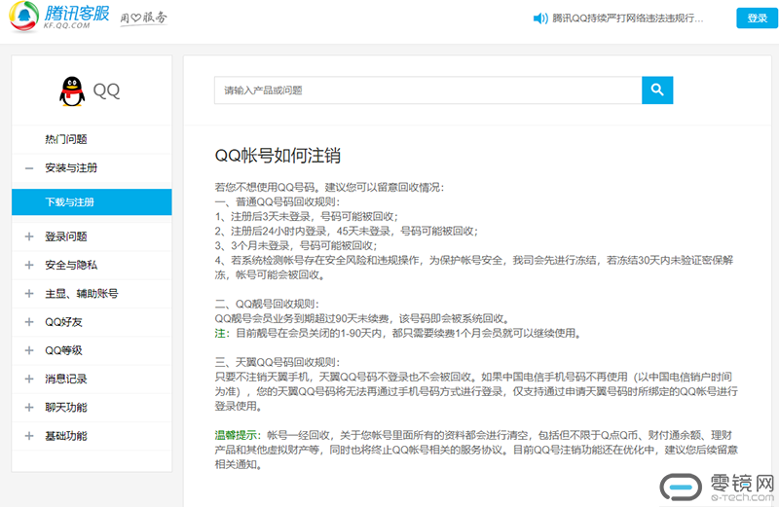
Task: Click the green 温馨提示 label
Action: click(237, 435)
